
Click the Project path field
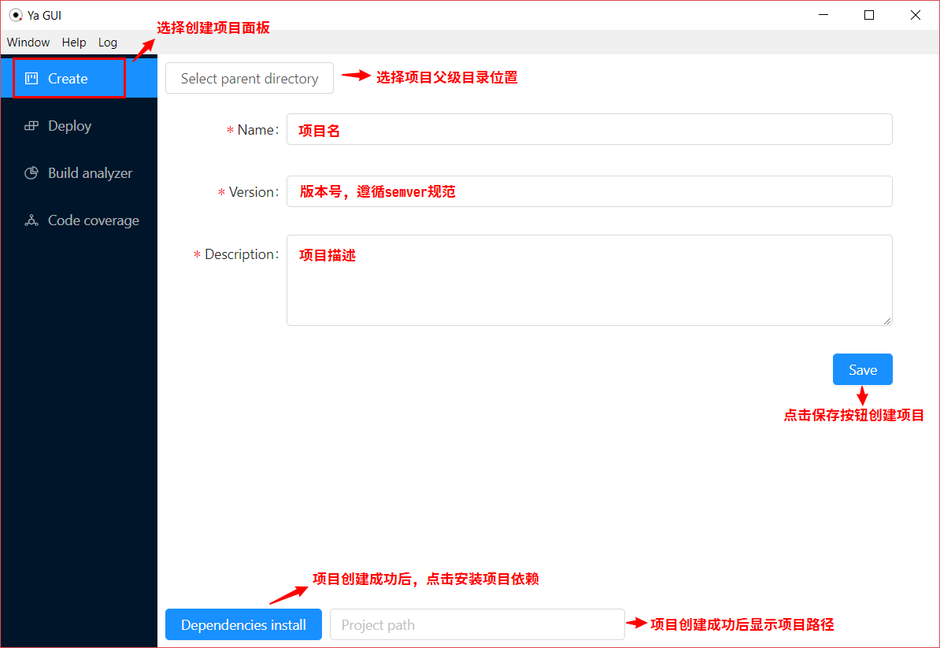[477, 624]
